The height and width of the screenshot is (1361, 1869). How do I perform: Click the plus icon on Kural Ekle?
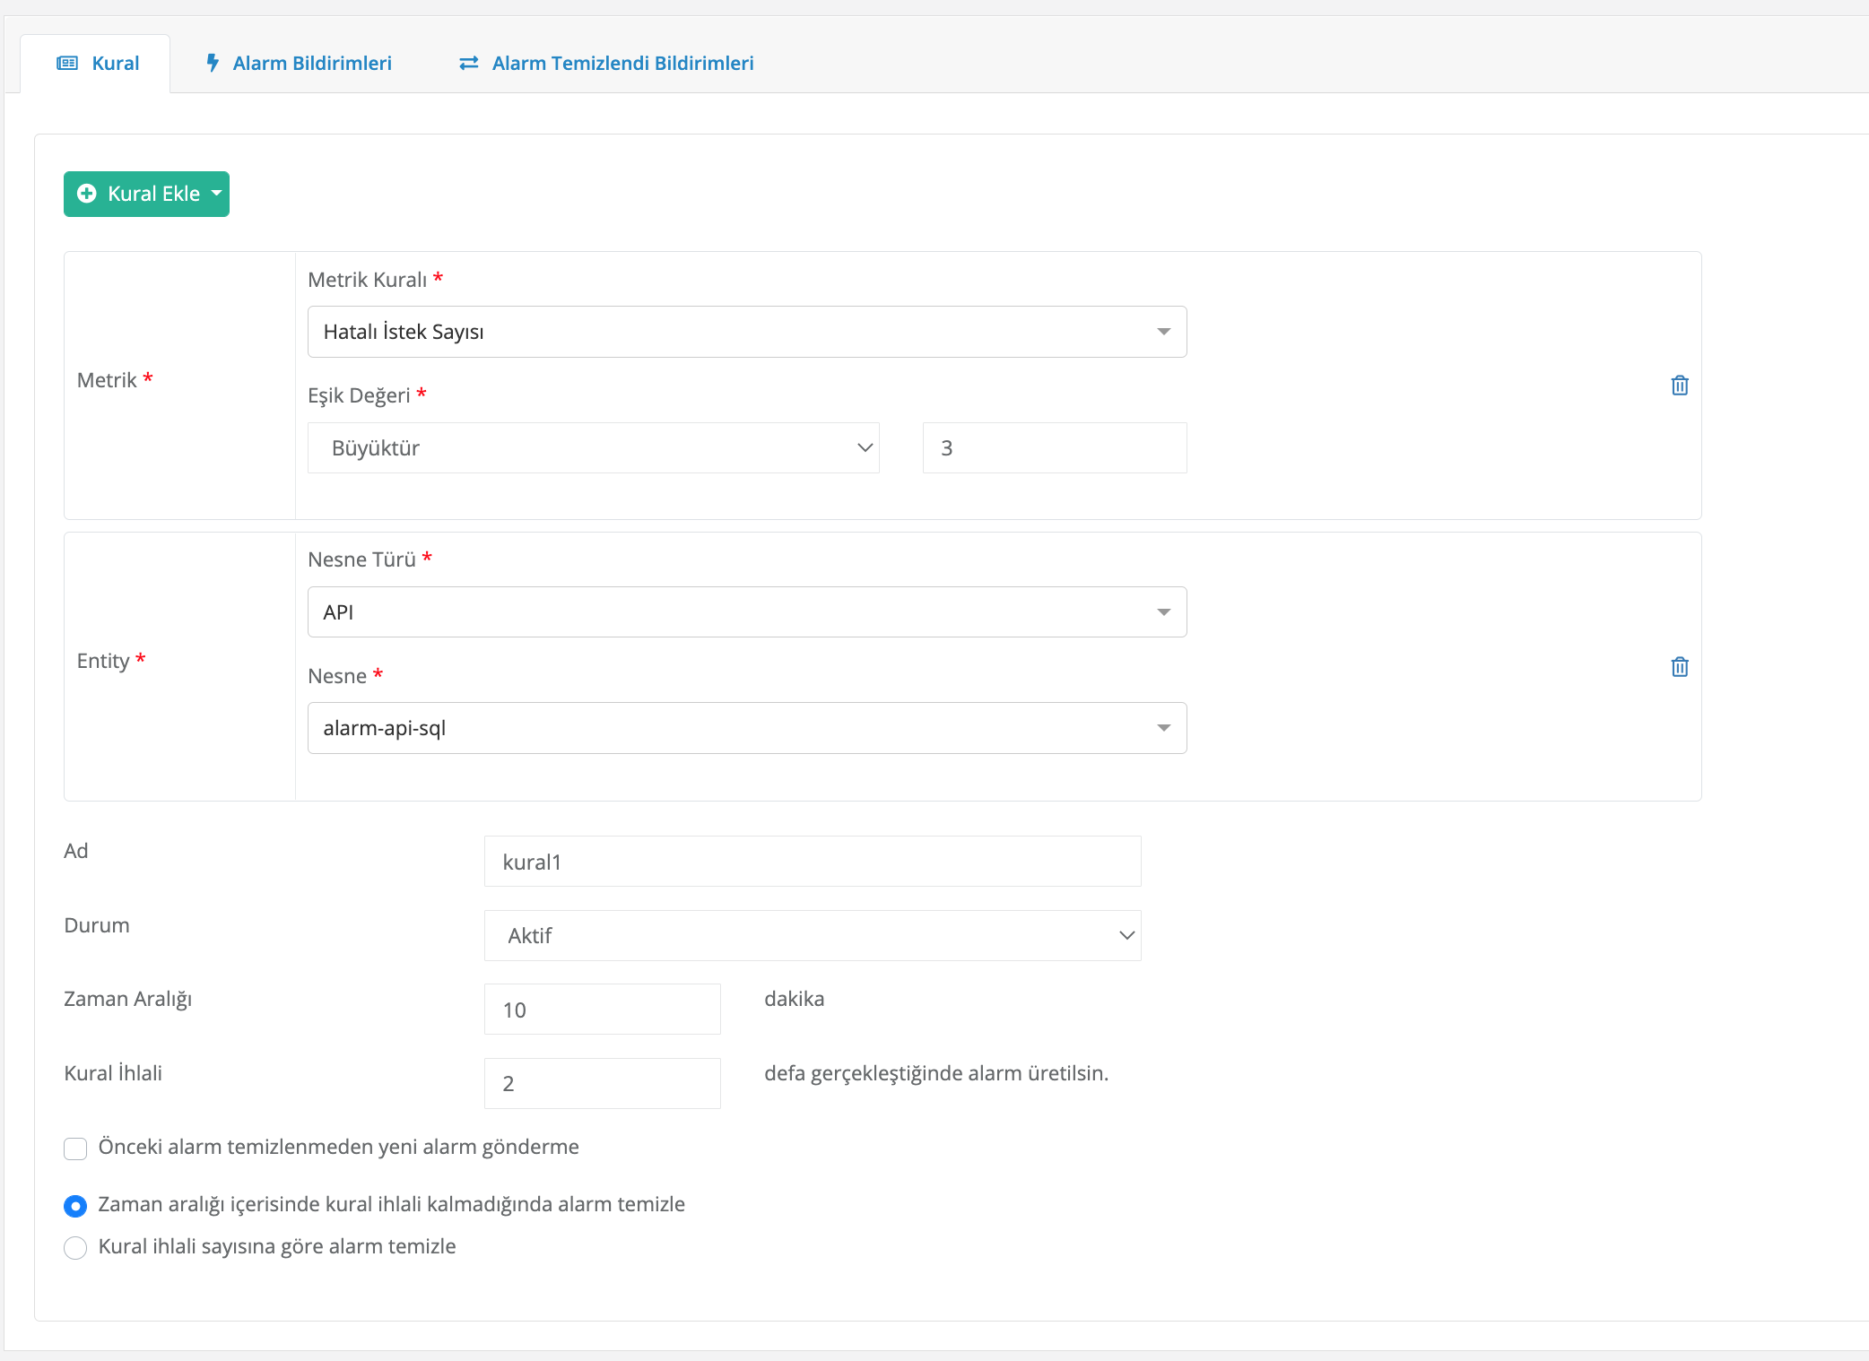(87, 194)
